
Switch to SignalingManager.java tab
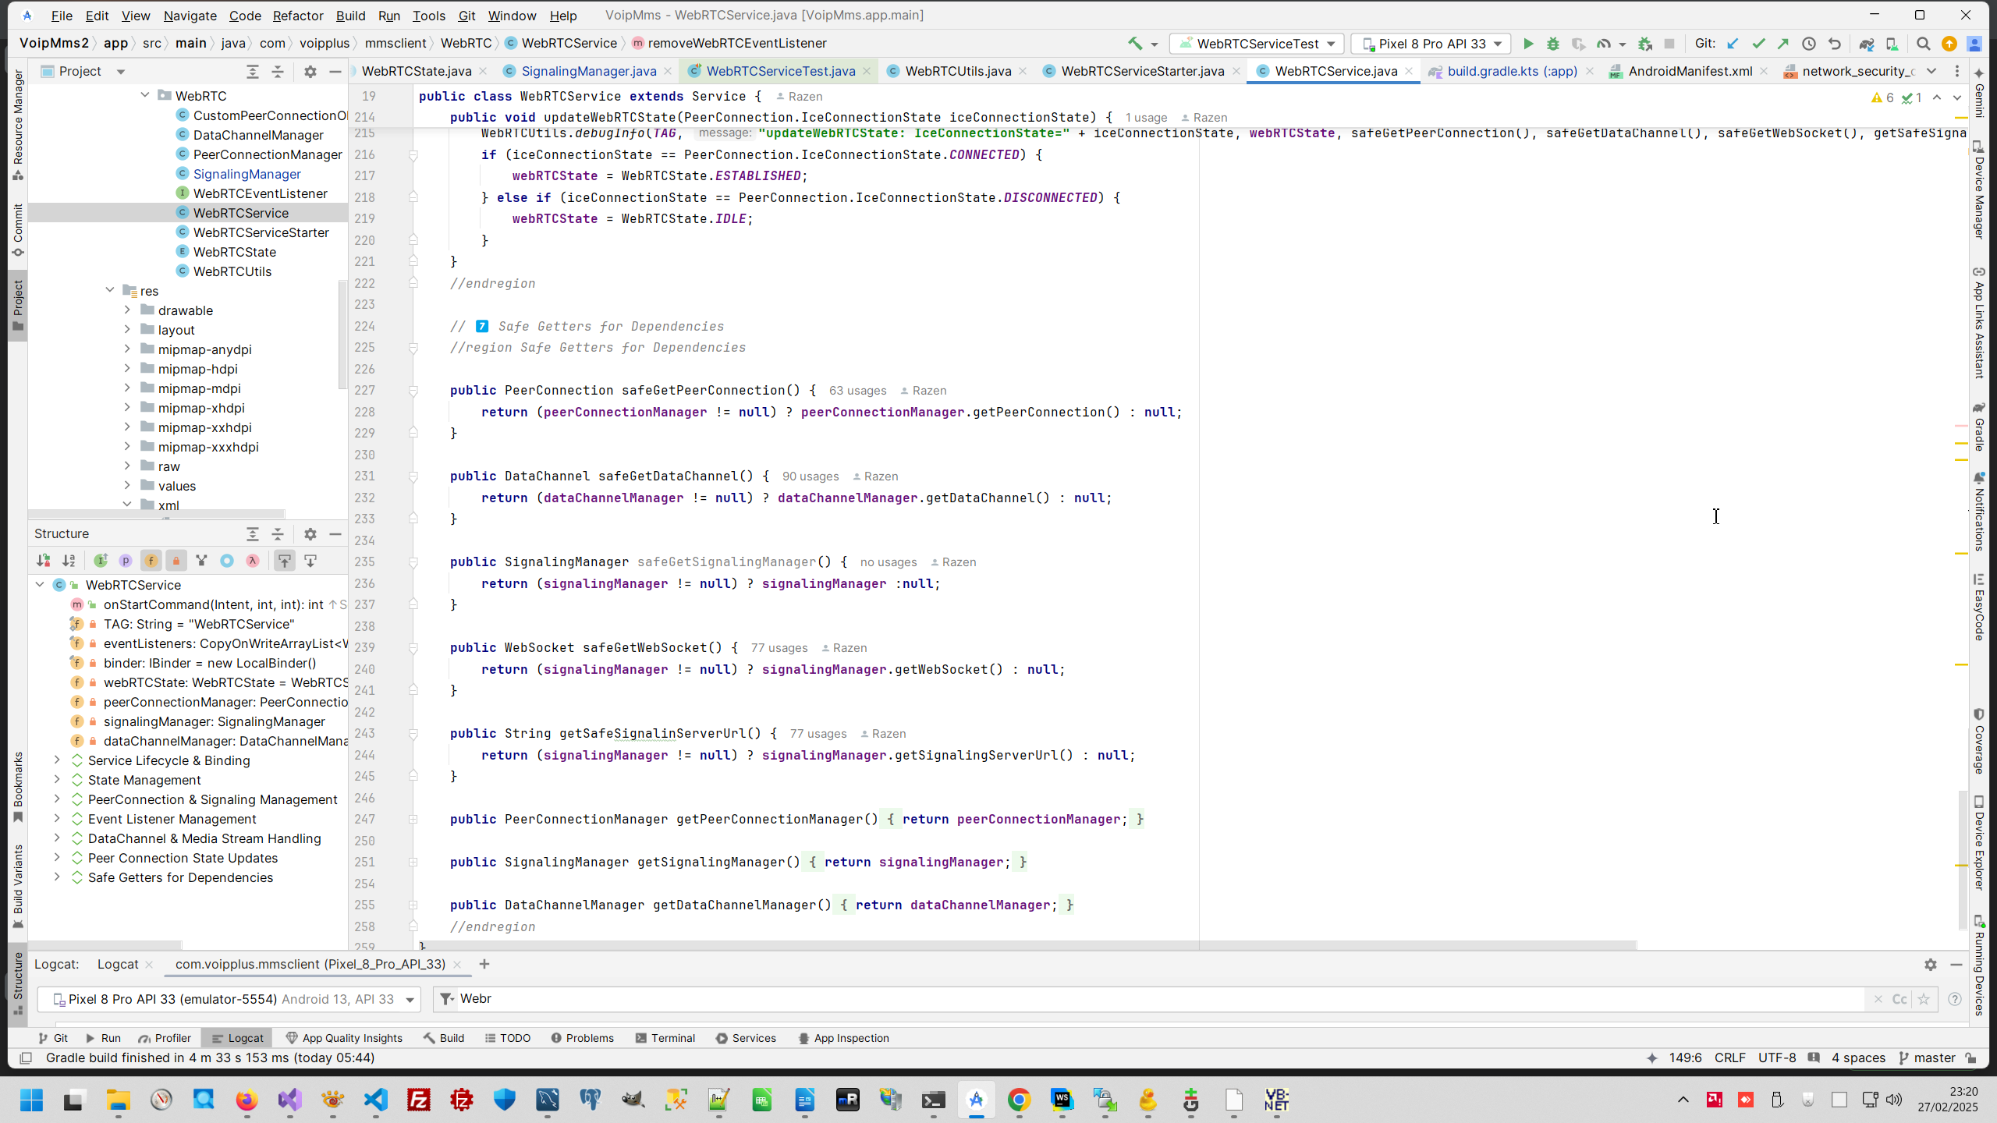[588, 71]
